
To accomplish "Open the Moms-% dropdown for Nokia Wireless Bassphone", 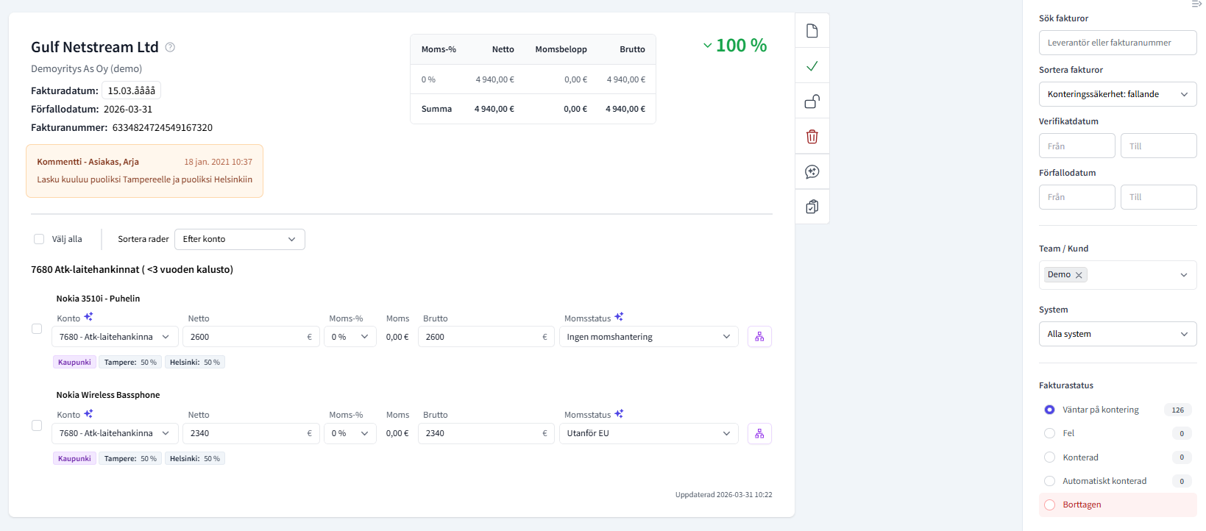I will tap(350, 433).
